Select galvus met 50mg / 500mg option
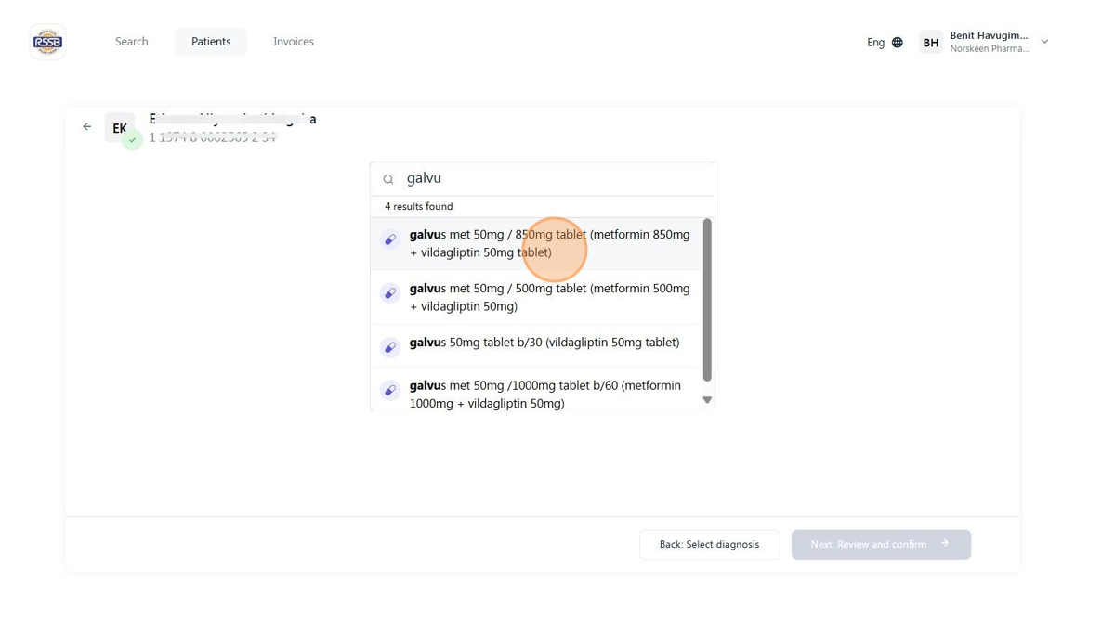 pos(536,298)
